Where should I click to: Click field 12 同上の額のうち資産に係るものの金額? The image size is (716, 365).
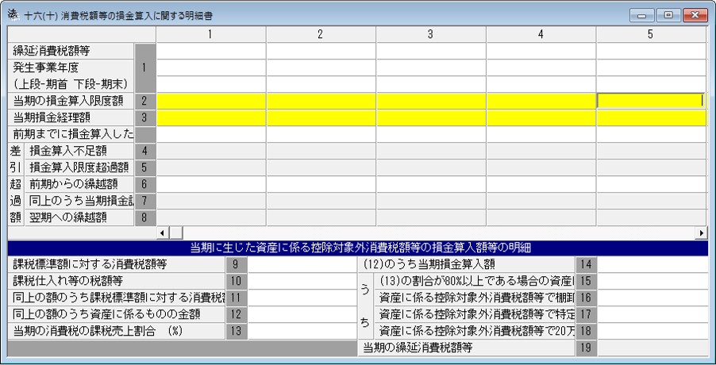pos(302,314)
